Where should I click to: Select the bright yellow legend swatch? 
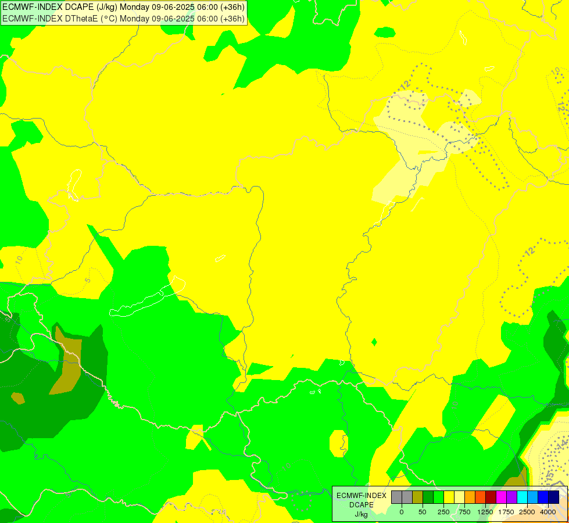(x=449, y=497)
